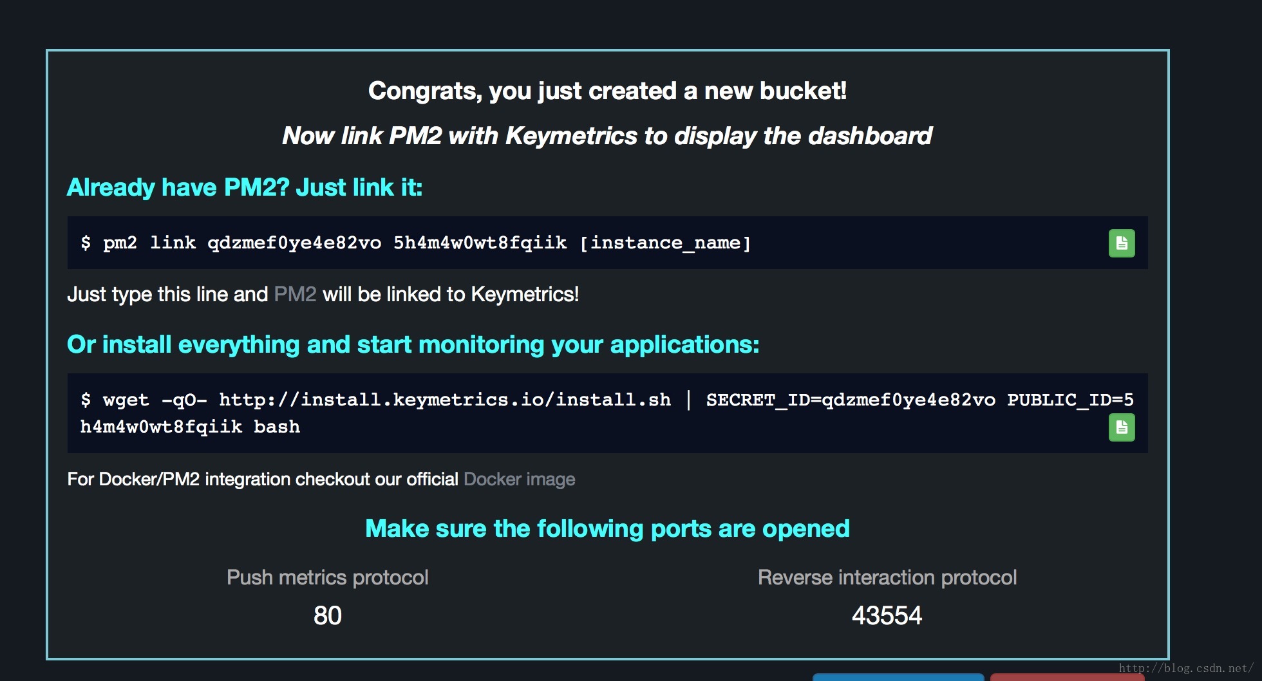Click the 'Congrats, you just created' heading
Viewport: 1262px width, 681px height.
607,91
